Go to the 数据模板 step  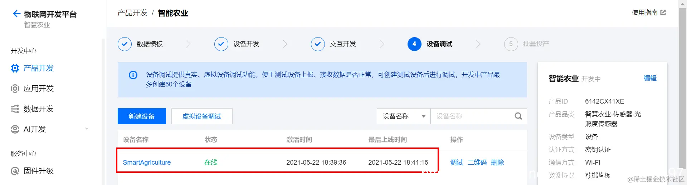point(140,44)
